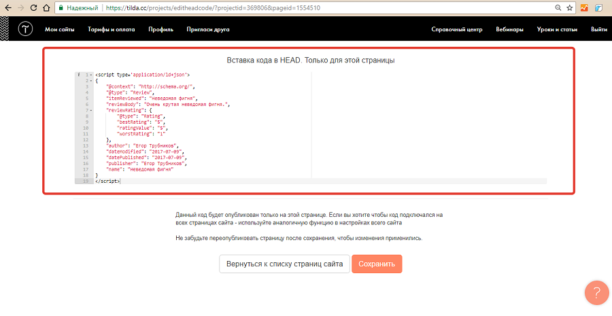Click the "bestRating" code line
The width and height of the screenshot is (612, 316).
pyautogui.click(x=141, y=122)
